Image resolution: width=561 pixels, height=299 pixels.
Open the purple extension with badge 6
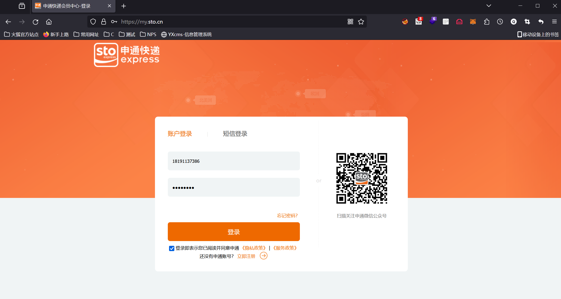pyautogui.click(x=432, y=21)
